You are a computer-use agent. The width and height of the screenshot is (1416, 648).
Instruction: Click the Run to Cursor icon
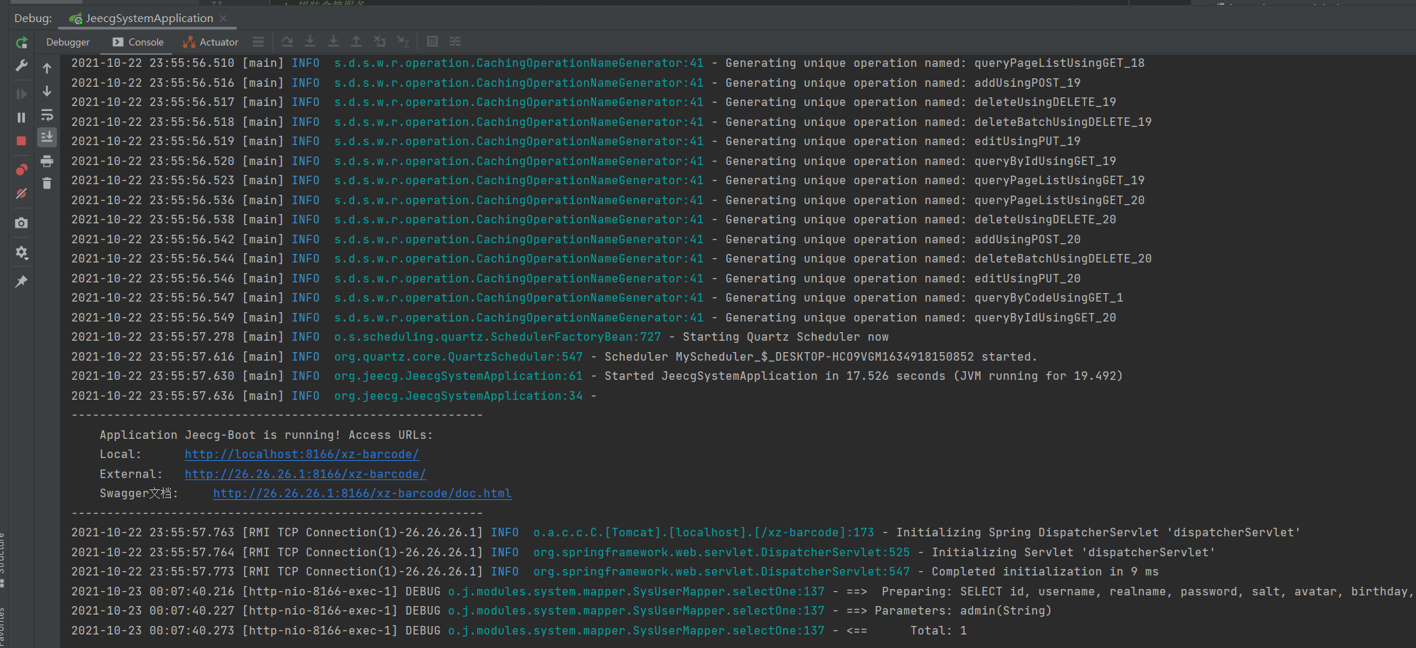[403, 42]
